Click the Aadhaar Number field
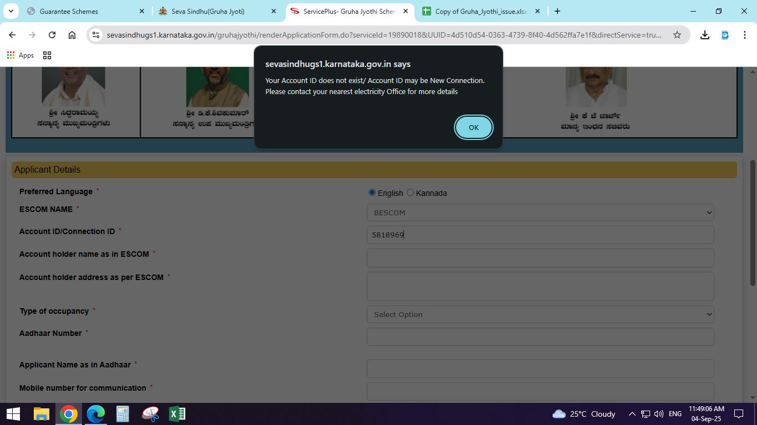This screenshot has height=425, width=757. click(540, 336)
